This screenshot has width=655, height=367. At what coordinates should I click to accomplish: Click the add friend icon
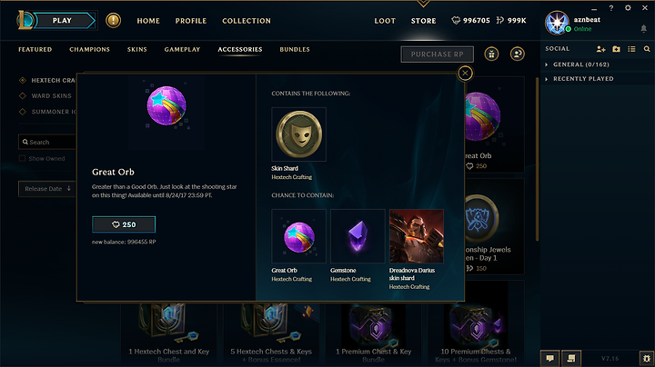pyautogui.click(x=600, y=49)
